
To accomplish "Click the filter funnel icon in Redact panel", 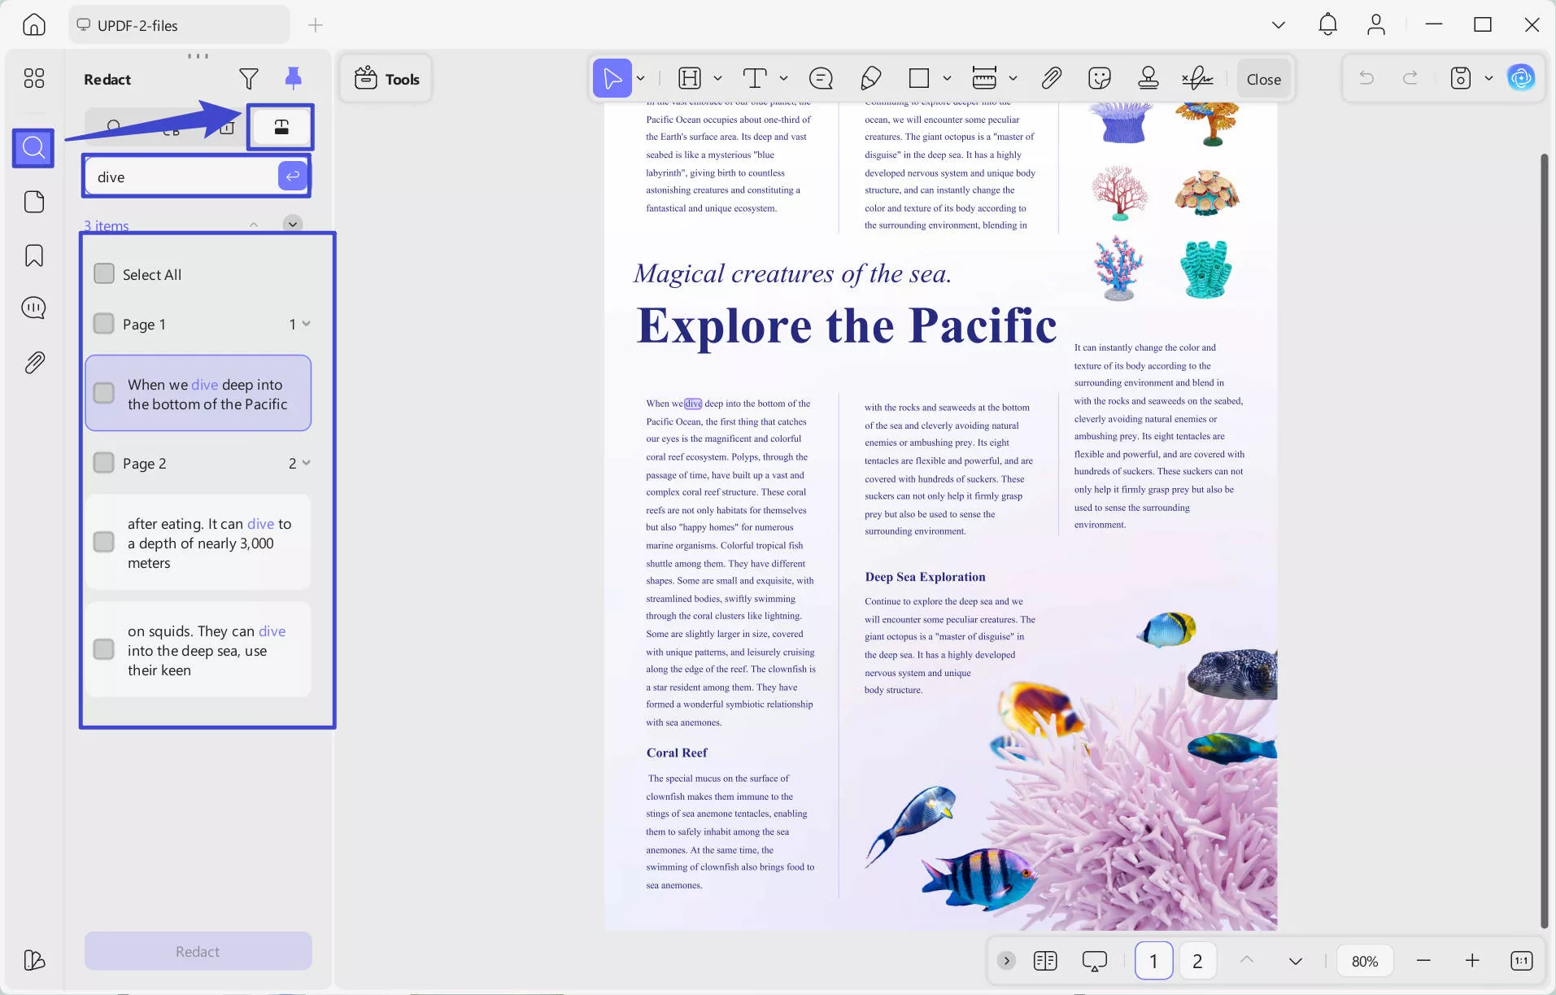I will (x=249, y=79).
